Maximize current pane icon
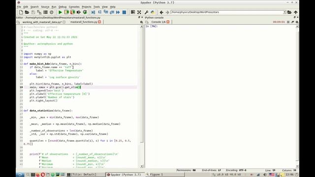The height and width of the screenshot is (177, 315). pos(133,12)
